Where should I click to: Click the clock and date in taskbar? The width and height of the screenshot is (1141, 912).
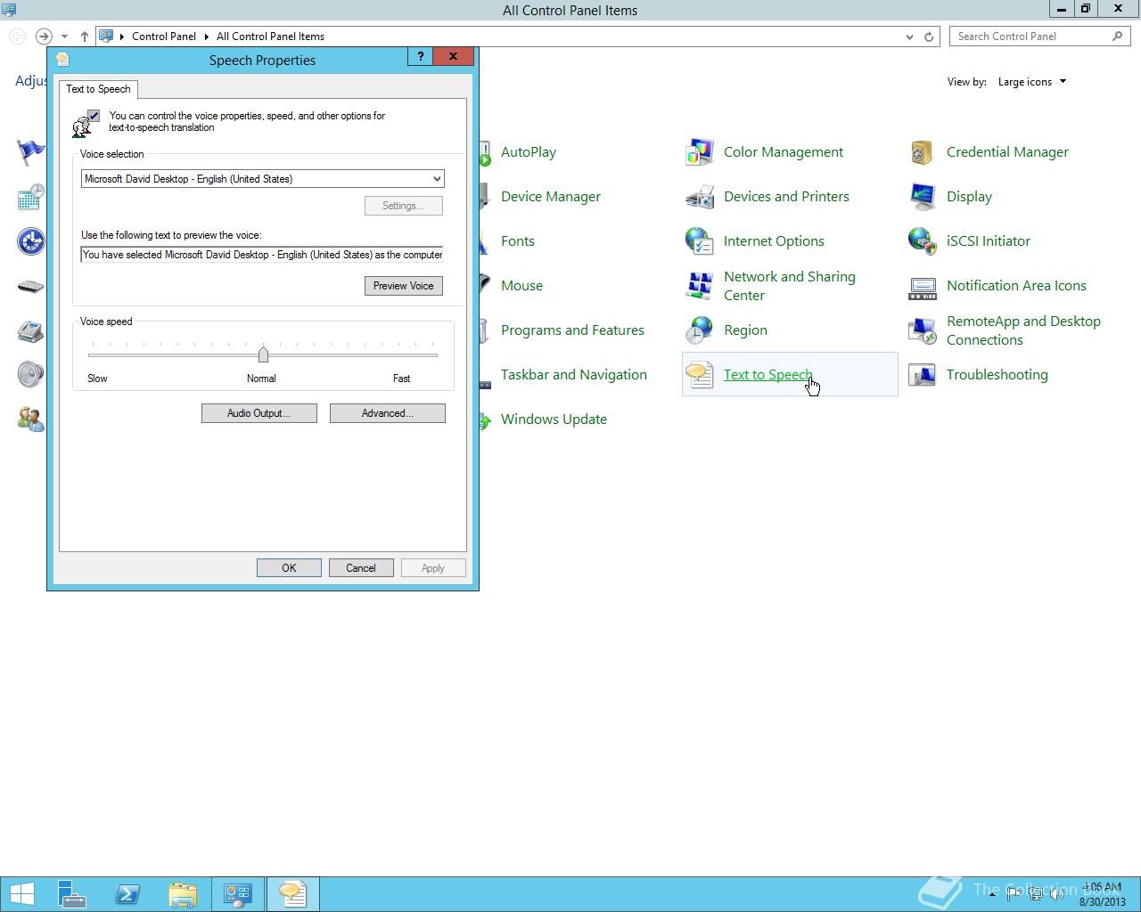pyautogui.click(x=1102, y=894)
